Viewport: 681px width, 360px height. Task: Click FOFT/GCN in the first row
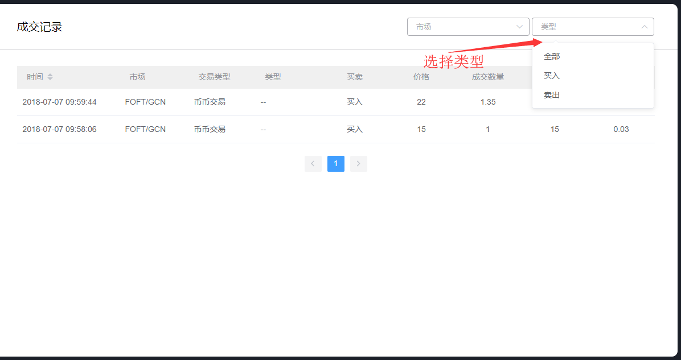(145, 102)
